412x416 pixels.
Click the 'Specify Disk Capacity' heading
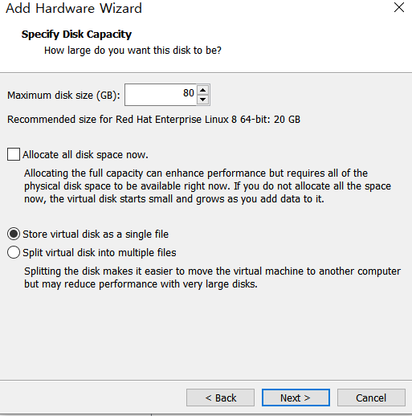[x=76, y=35]
